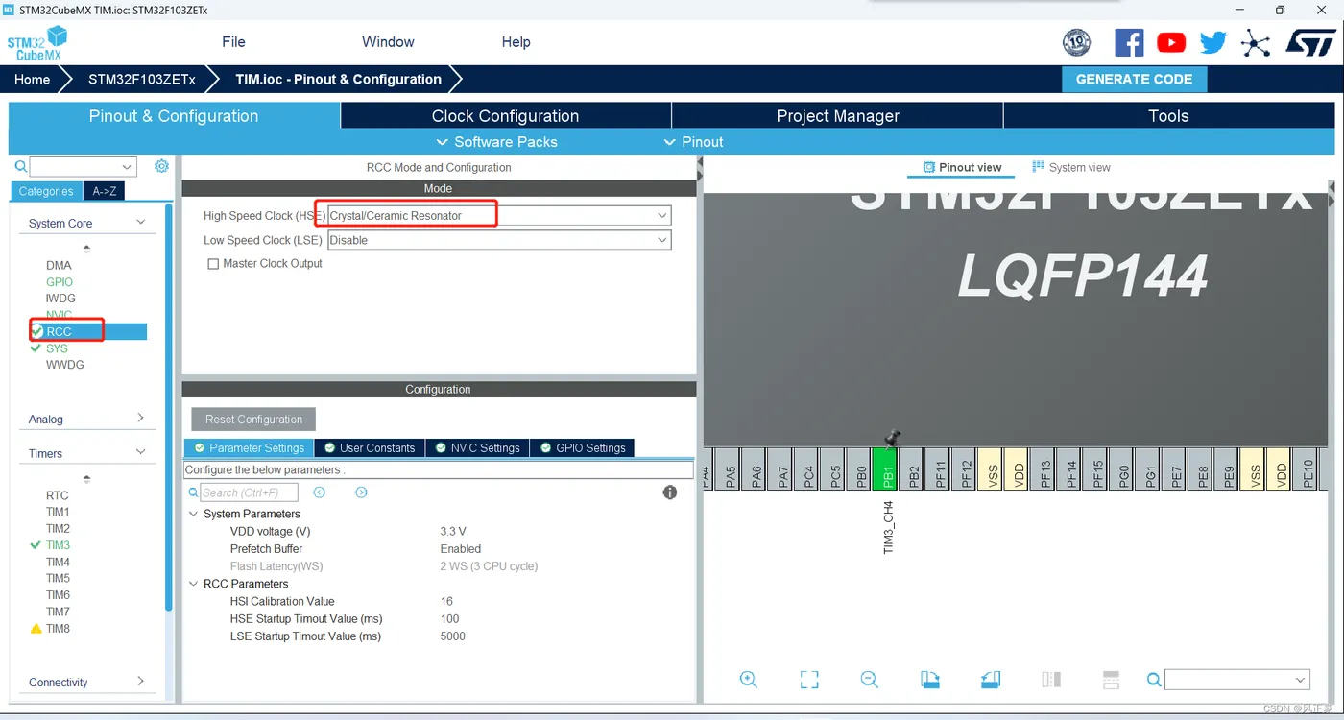
Task: Click the sort arrow above RTC
Action: pos(87,479)
